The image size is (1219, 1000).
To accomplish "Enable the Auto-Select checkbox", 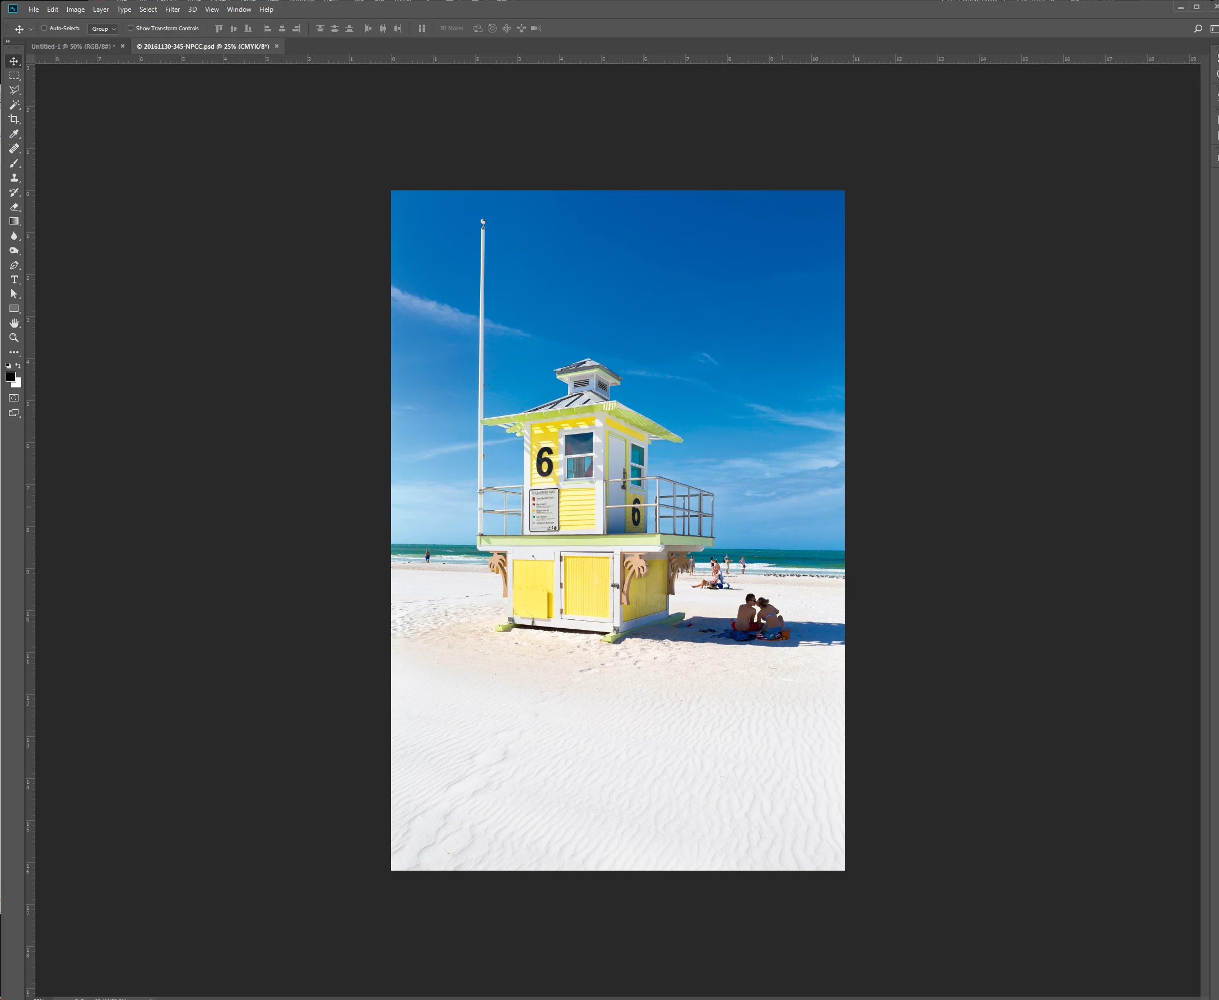I will (44, 27).
